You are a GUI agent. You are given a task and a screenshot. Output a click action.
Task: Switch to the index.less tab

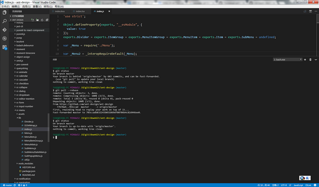coord(60,12)
